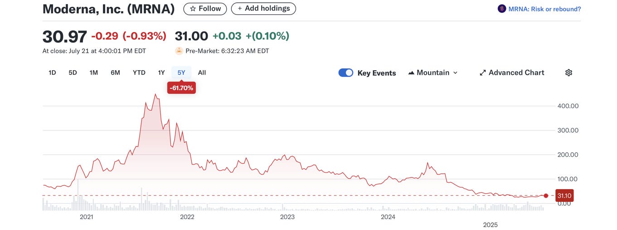Open MRNA: Risk or rebound? link

tap(544, 9)
